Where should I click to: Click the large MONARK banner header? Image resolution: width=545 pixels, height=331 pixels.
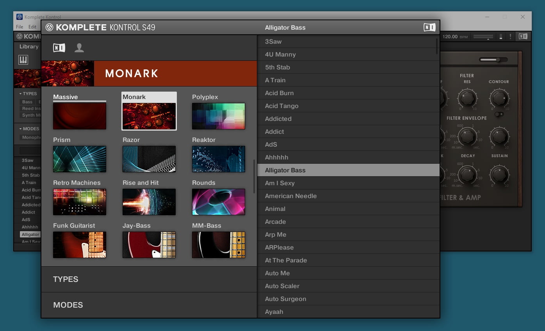(x=149, y=73)
